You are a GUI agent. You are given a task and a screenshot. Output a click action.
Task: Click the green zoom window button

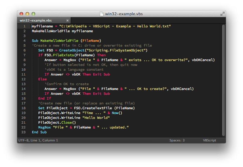33,14
